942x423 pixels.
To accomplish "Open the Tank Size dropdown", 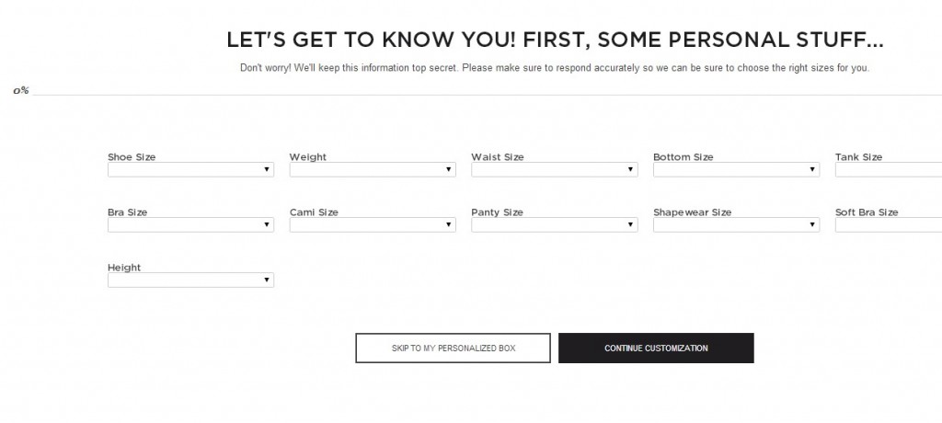I will click(889, 170).
